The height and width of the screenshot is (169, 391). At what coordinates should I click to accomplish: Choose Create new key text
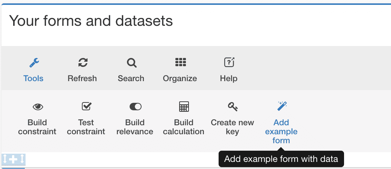(232, 127)
